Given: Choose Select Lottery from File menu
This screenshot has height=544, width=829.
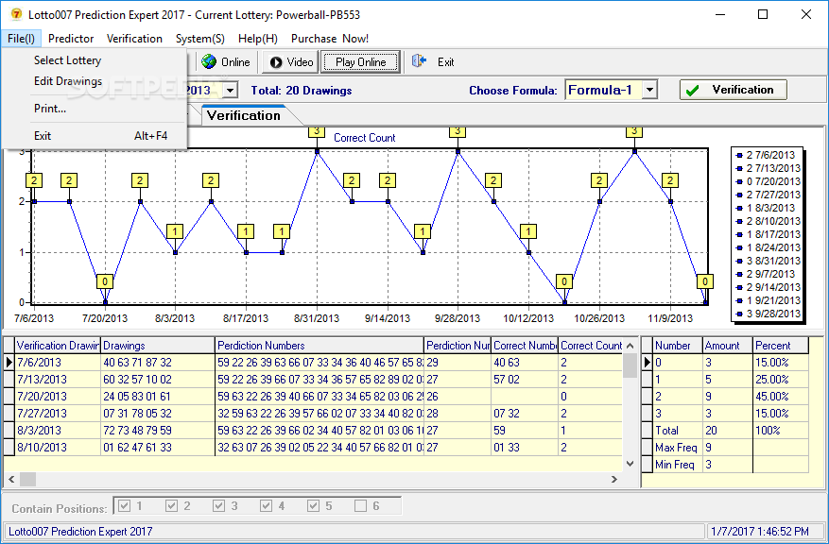Looking at the screenshot, I should coord(68,60).
